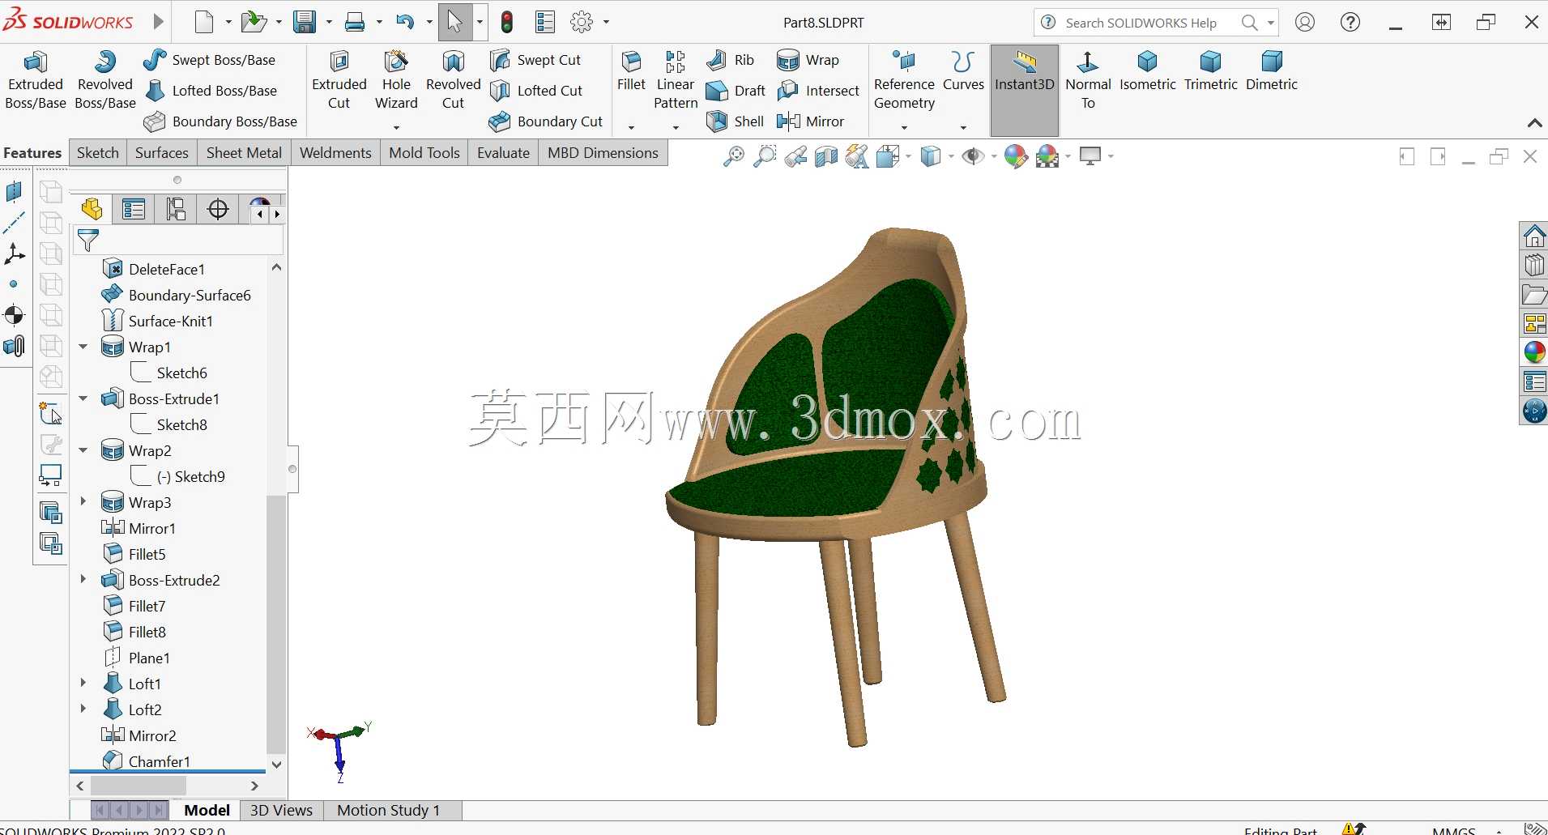Activate the Extruded Cut tool
1548x835 pixels.
[339, 80]
